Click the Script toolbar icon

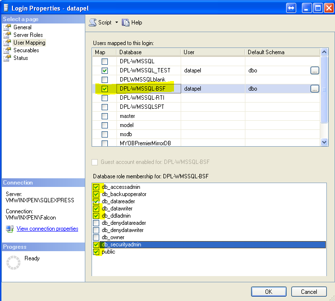pyautogui.click(x=92, y=23)
